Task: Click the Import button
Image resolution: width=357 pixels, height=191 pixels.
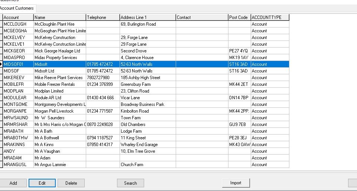Action: [236, 183]
